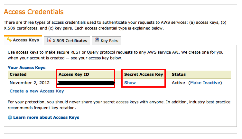Click the Your Access Keys heading
242x139 pixels.
pos(26,68)
